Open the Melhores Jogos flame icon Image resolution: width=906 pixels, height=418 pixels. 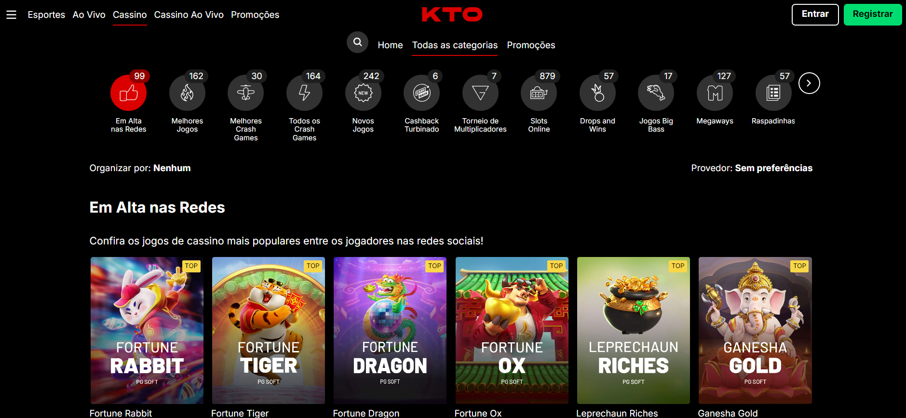click(187, 93)
